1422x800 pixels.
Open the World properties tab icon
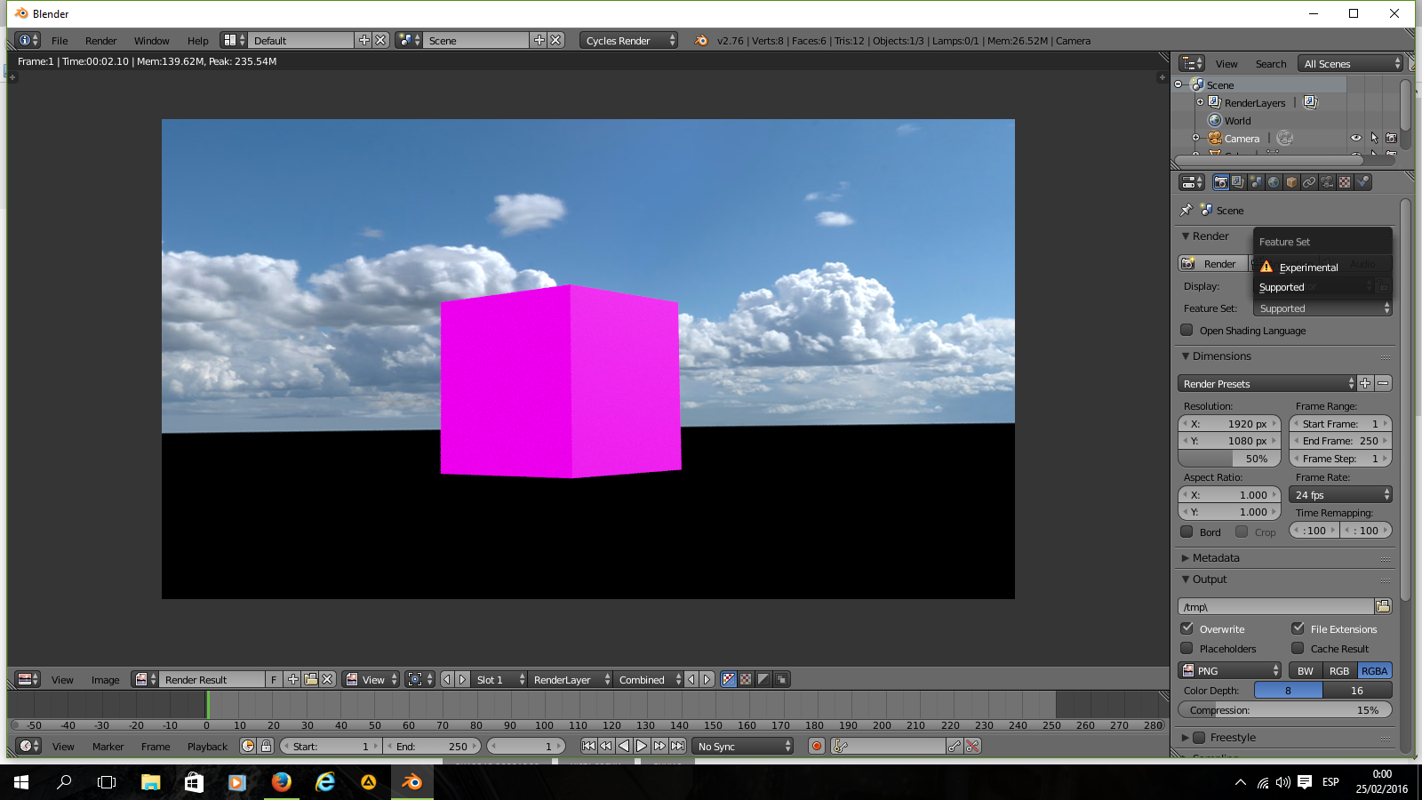pos(1274,182)
